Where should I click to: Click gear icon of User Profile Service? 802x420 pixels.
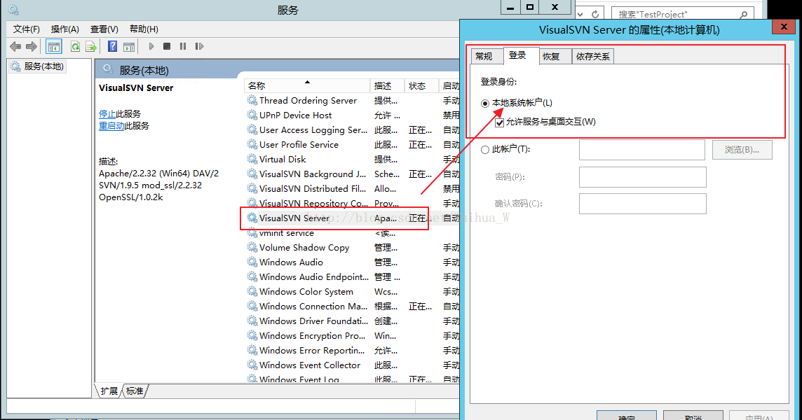[252, 145]
